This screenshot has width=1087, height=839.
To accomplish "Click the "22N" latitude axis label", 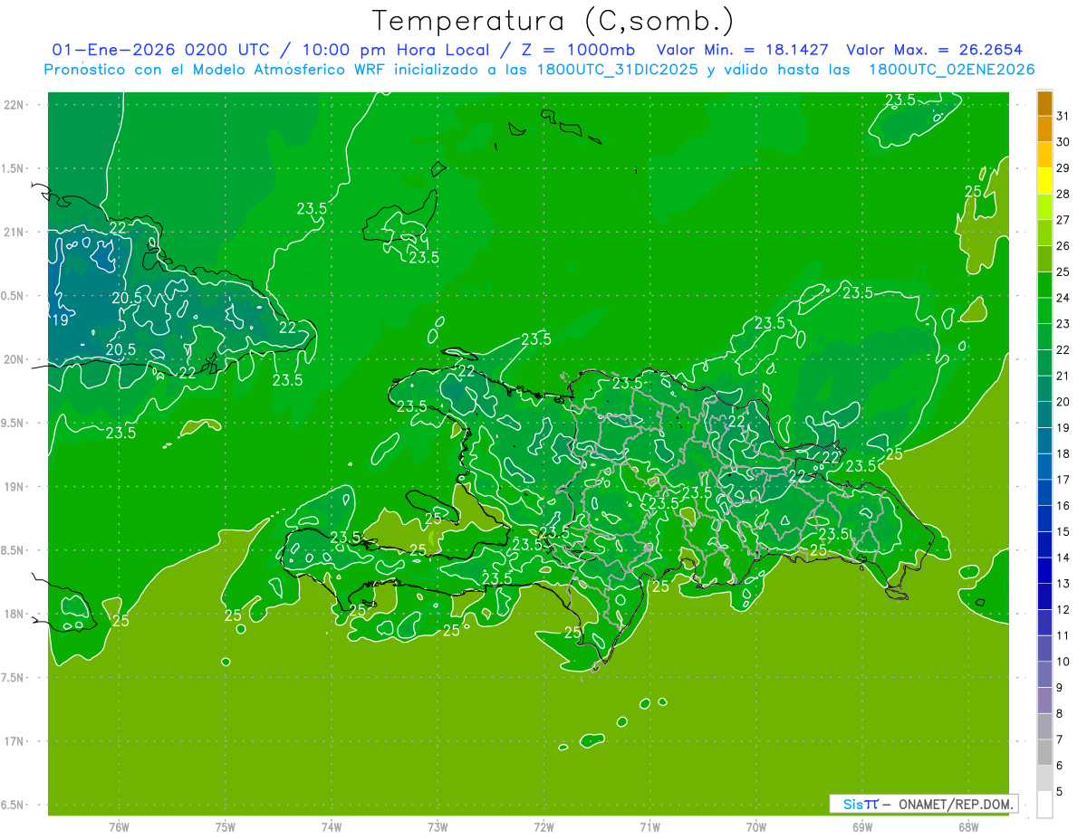I will (14, 105).
